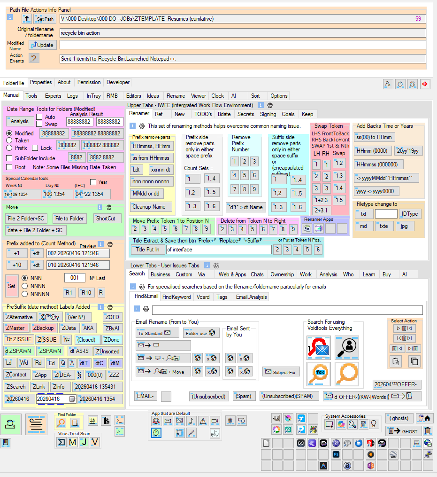This screenshot has width=437, height=477.
Task: Open the Email.Analysis tab
Action: point(251,297)
